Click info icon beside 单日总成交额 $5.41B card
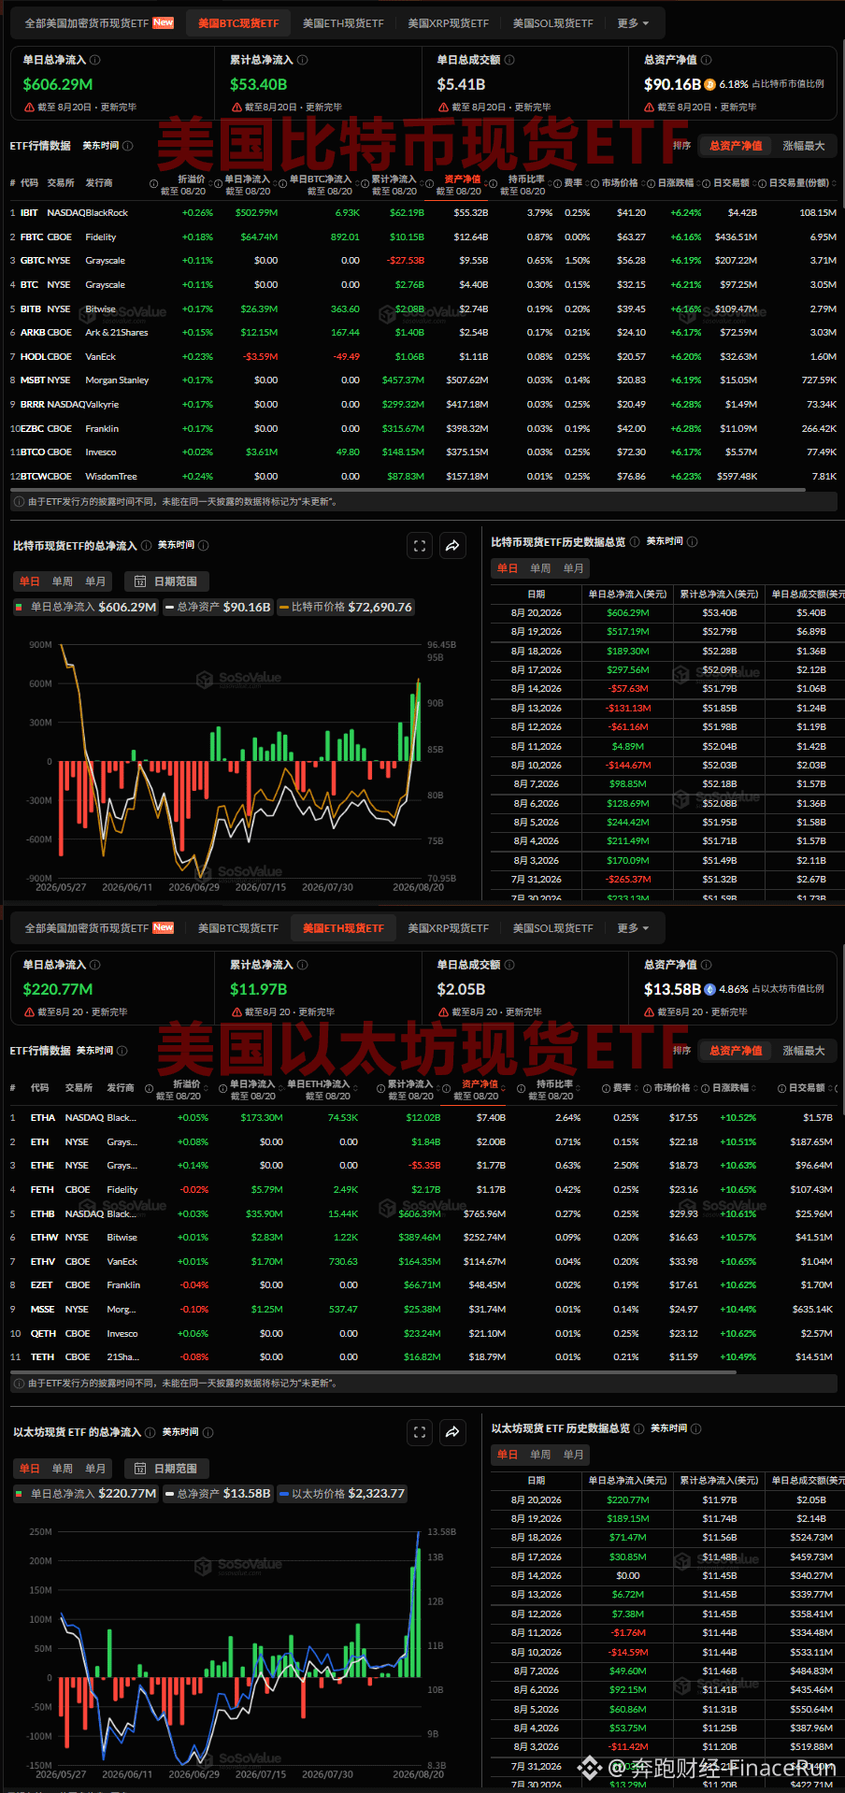This screenshot has width=845, height=1793. click(509, 60)
